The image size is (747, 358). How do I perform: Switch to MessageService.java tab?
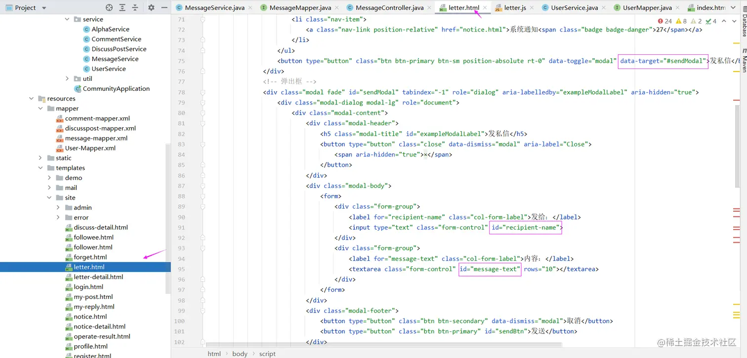point(214,8)
